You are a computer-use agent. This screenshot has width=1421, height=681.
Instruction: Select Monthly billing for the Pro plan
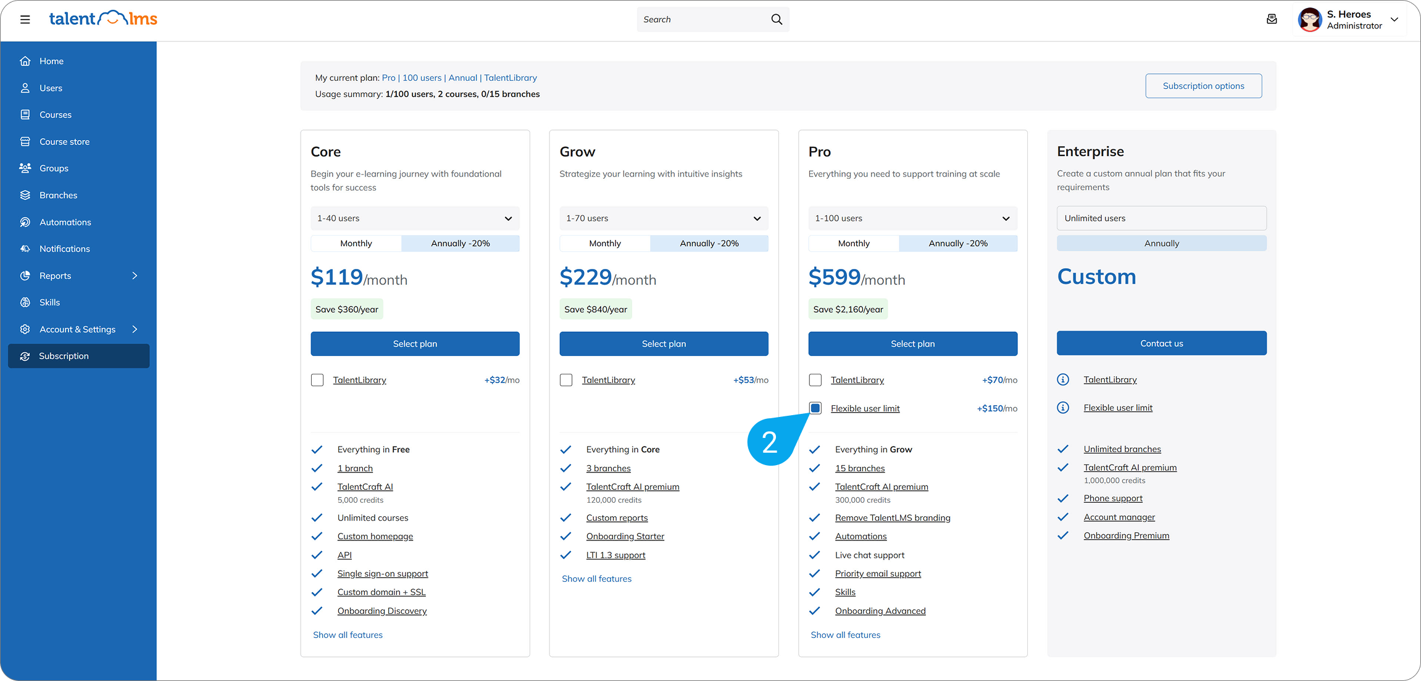pyautogui.click(x=854, y=243)
